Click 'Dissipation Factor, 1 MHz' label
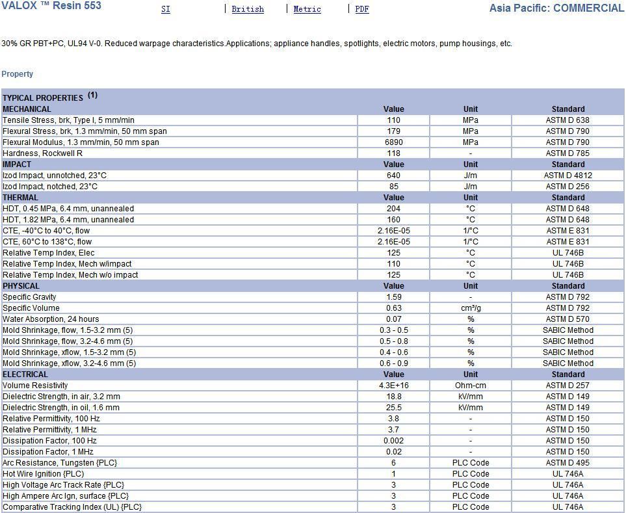This screenshot has height=513, width=626. (48, 452)
